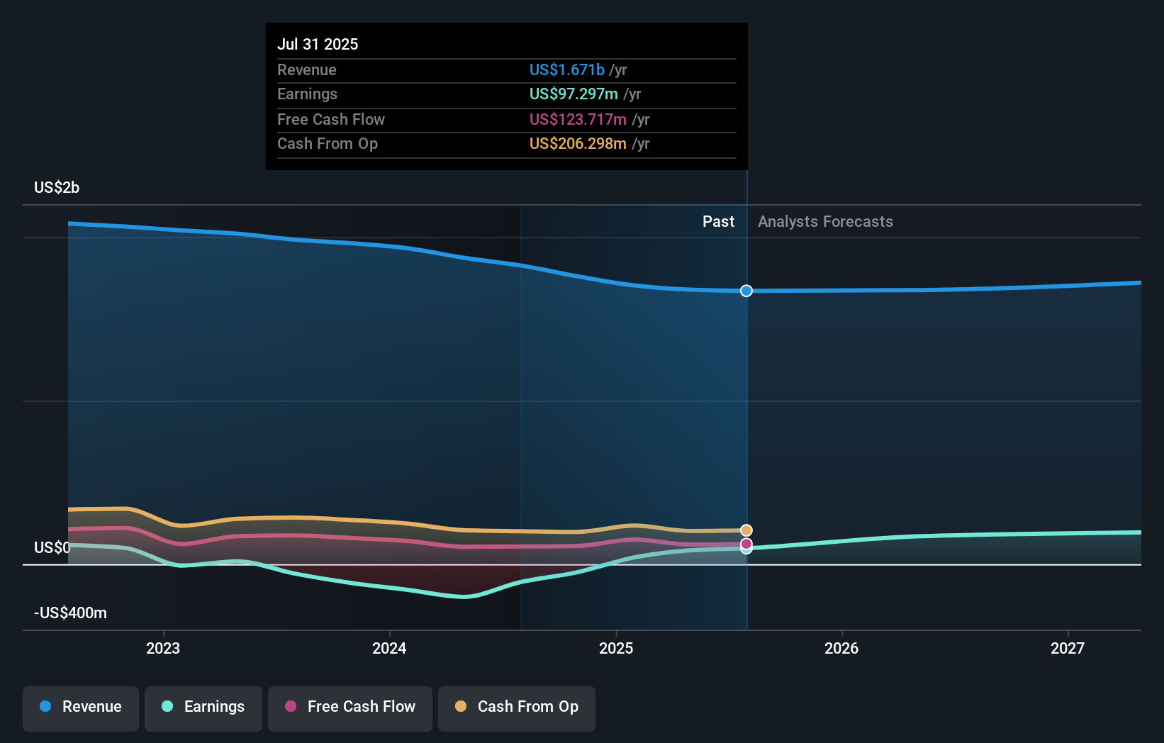Toggle the Revenue series legend button
The height and width of the screenshot is (743, 1164).
point(81,708)
